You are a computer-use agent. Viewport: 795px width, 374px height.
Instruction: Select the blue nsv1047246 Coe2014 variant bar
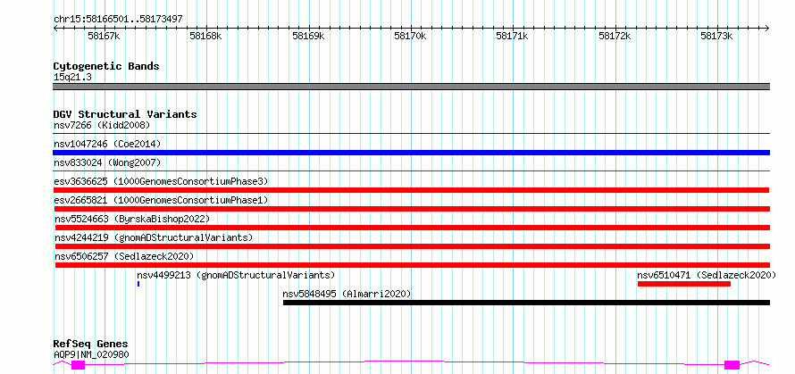pos(411,153)
